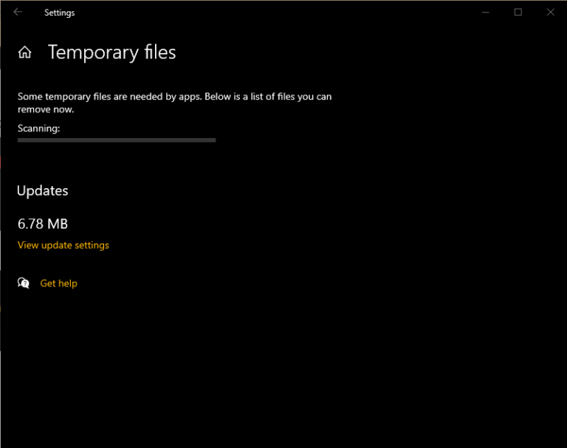Screen dimensions: 567x448
Task: Click the 'Some temporary files are needed' description
Action: pos(175,103)
